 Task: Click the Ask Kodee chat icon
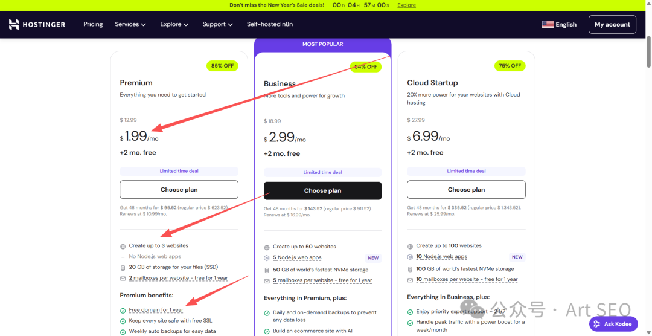coord(598,324)
